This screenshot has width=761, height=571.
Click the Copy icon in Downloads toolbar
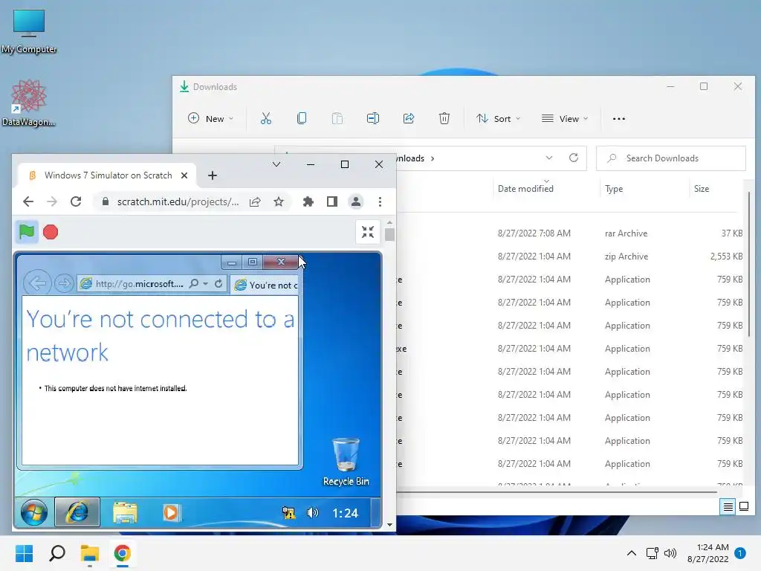click(302, 118)
